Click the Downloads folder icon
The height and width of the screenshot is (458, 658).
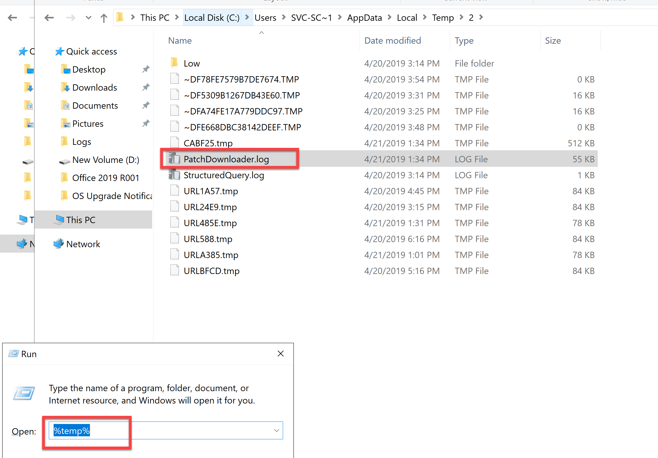tap(65, 87)
